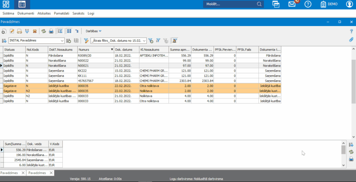Click the new document icon in toolbar

4,31
